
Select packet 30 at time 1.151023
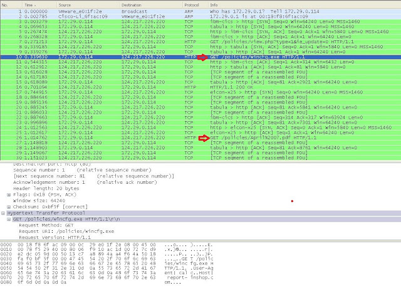pos(200,157)
